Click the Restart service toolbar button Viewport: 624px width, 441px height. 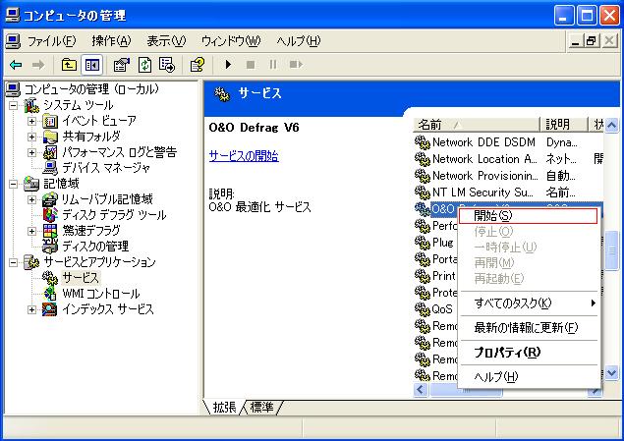296,65
